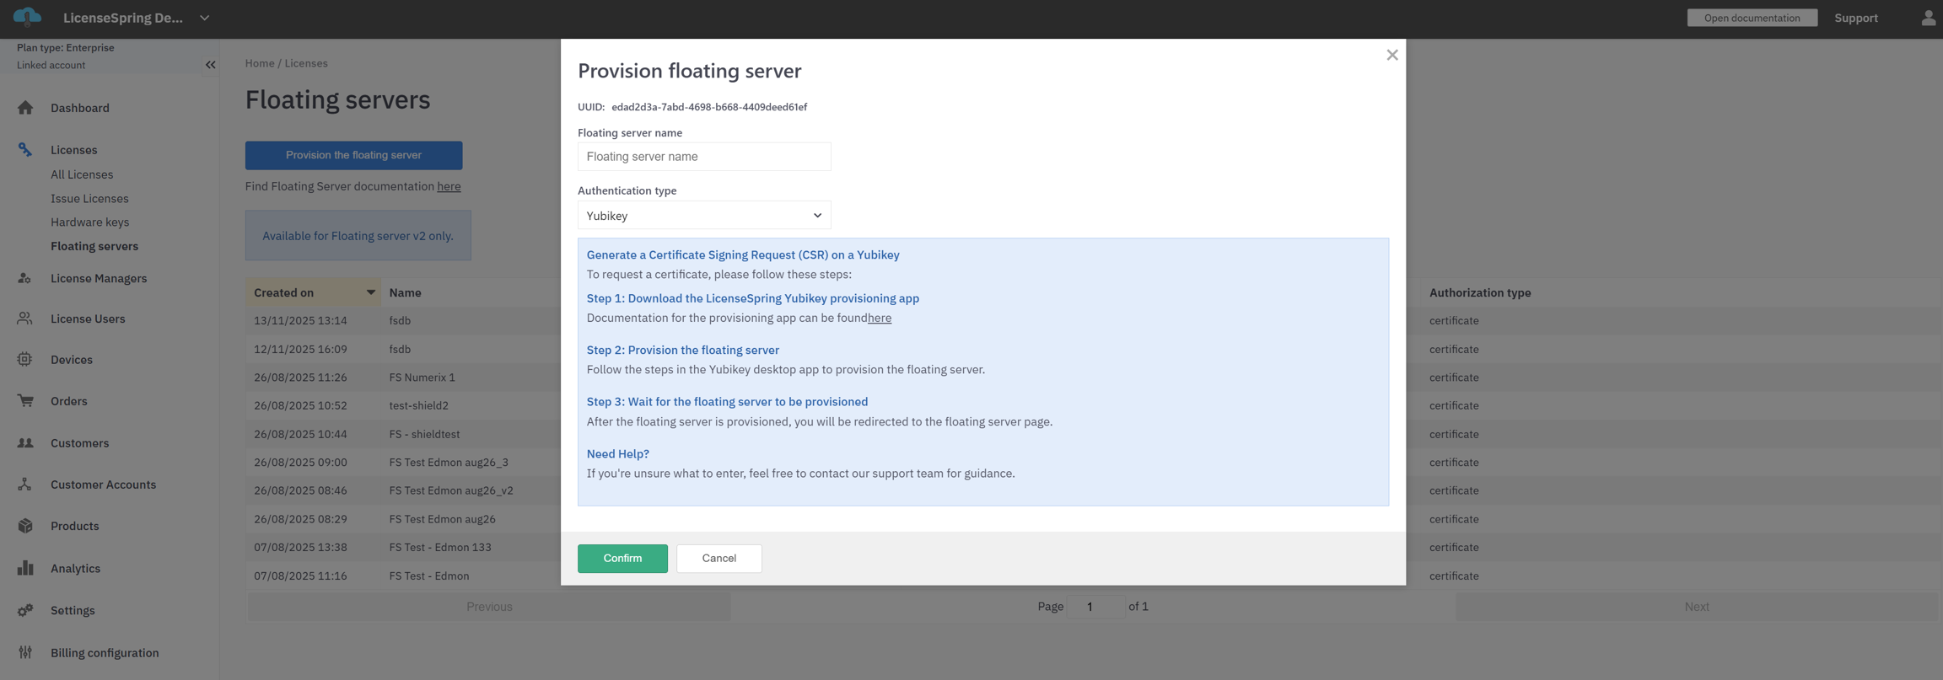The image size is (1943, 680).
Task: Click the Settings gears icon in sidebar
Action: [x=25, y=610]
